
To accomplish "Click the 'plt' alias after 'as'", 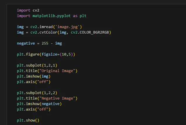I will [x=83, y=16].
